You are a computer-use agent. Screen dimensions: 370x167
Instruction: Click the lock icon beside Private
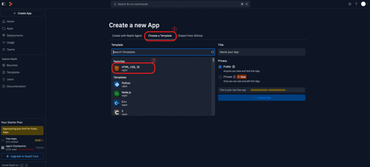click(x=234, y=77)
